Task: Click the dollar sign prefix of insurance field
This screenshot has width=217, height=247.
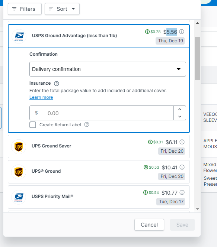Action: pos(36,113)
